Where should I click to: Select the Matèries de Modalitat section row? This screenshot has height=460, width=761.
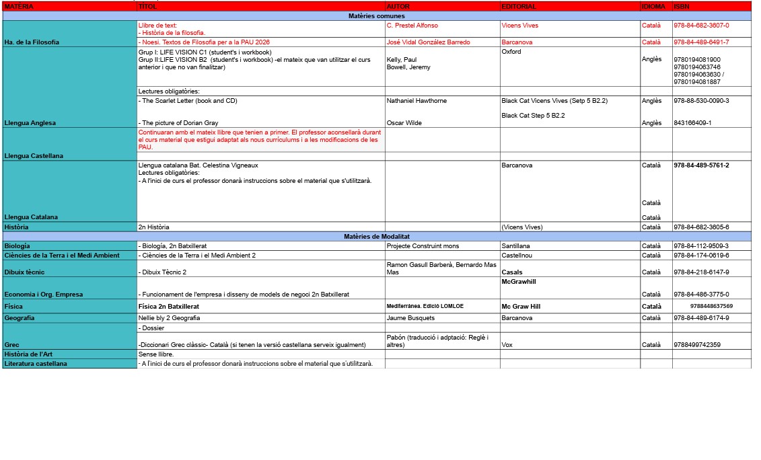coord(376,237)
